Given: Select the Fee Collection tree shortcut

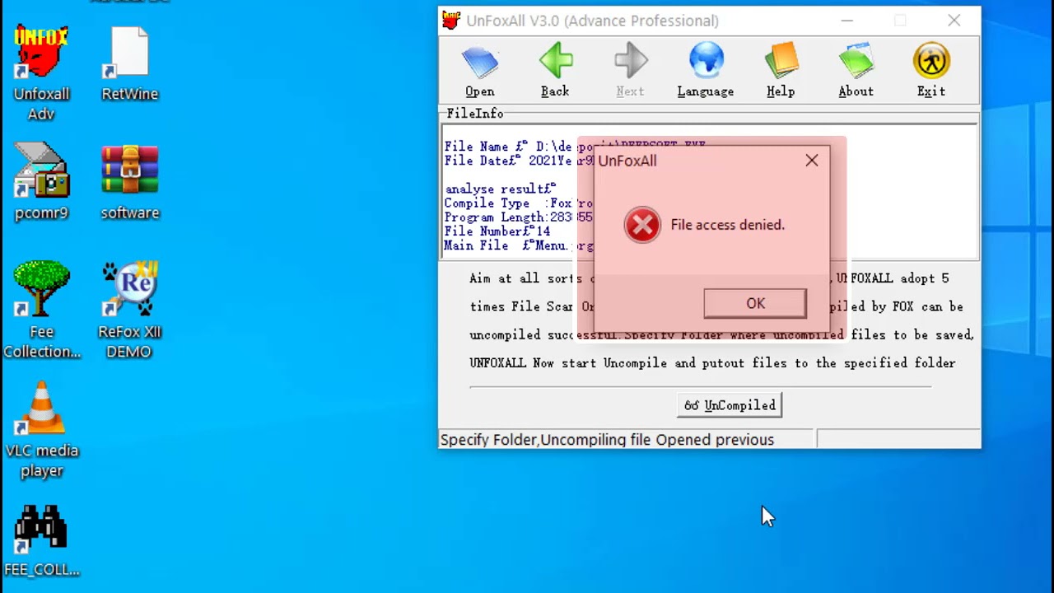Looking at the screenshot, I should 41,310.
